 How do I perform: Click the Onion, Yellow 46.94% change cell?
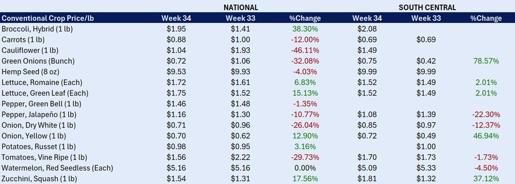[x=486, y=136]
